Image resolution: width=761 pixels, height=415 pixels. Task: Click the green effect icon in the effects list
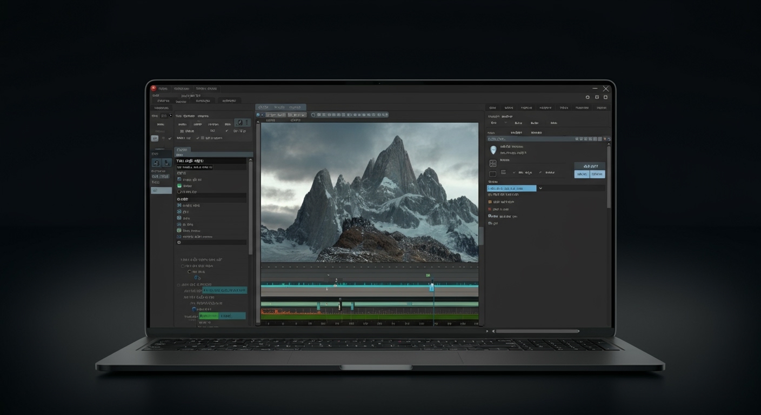pyautogui.click(x=179, y=186)
